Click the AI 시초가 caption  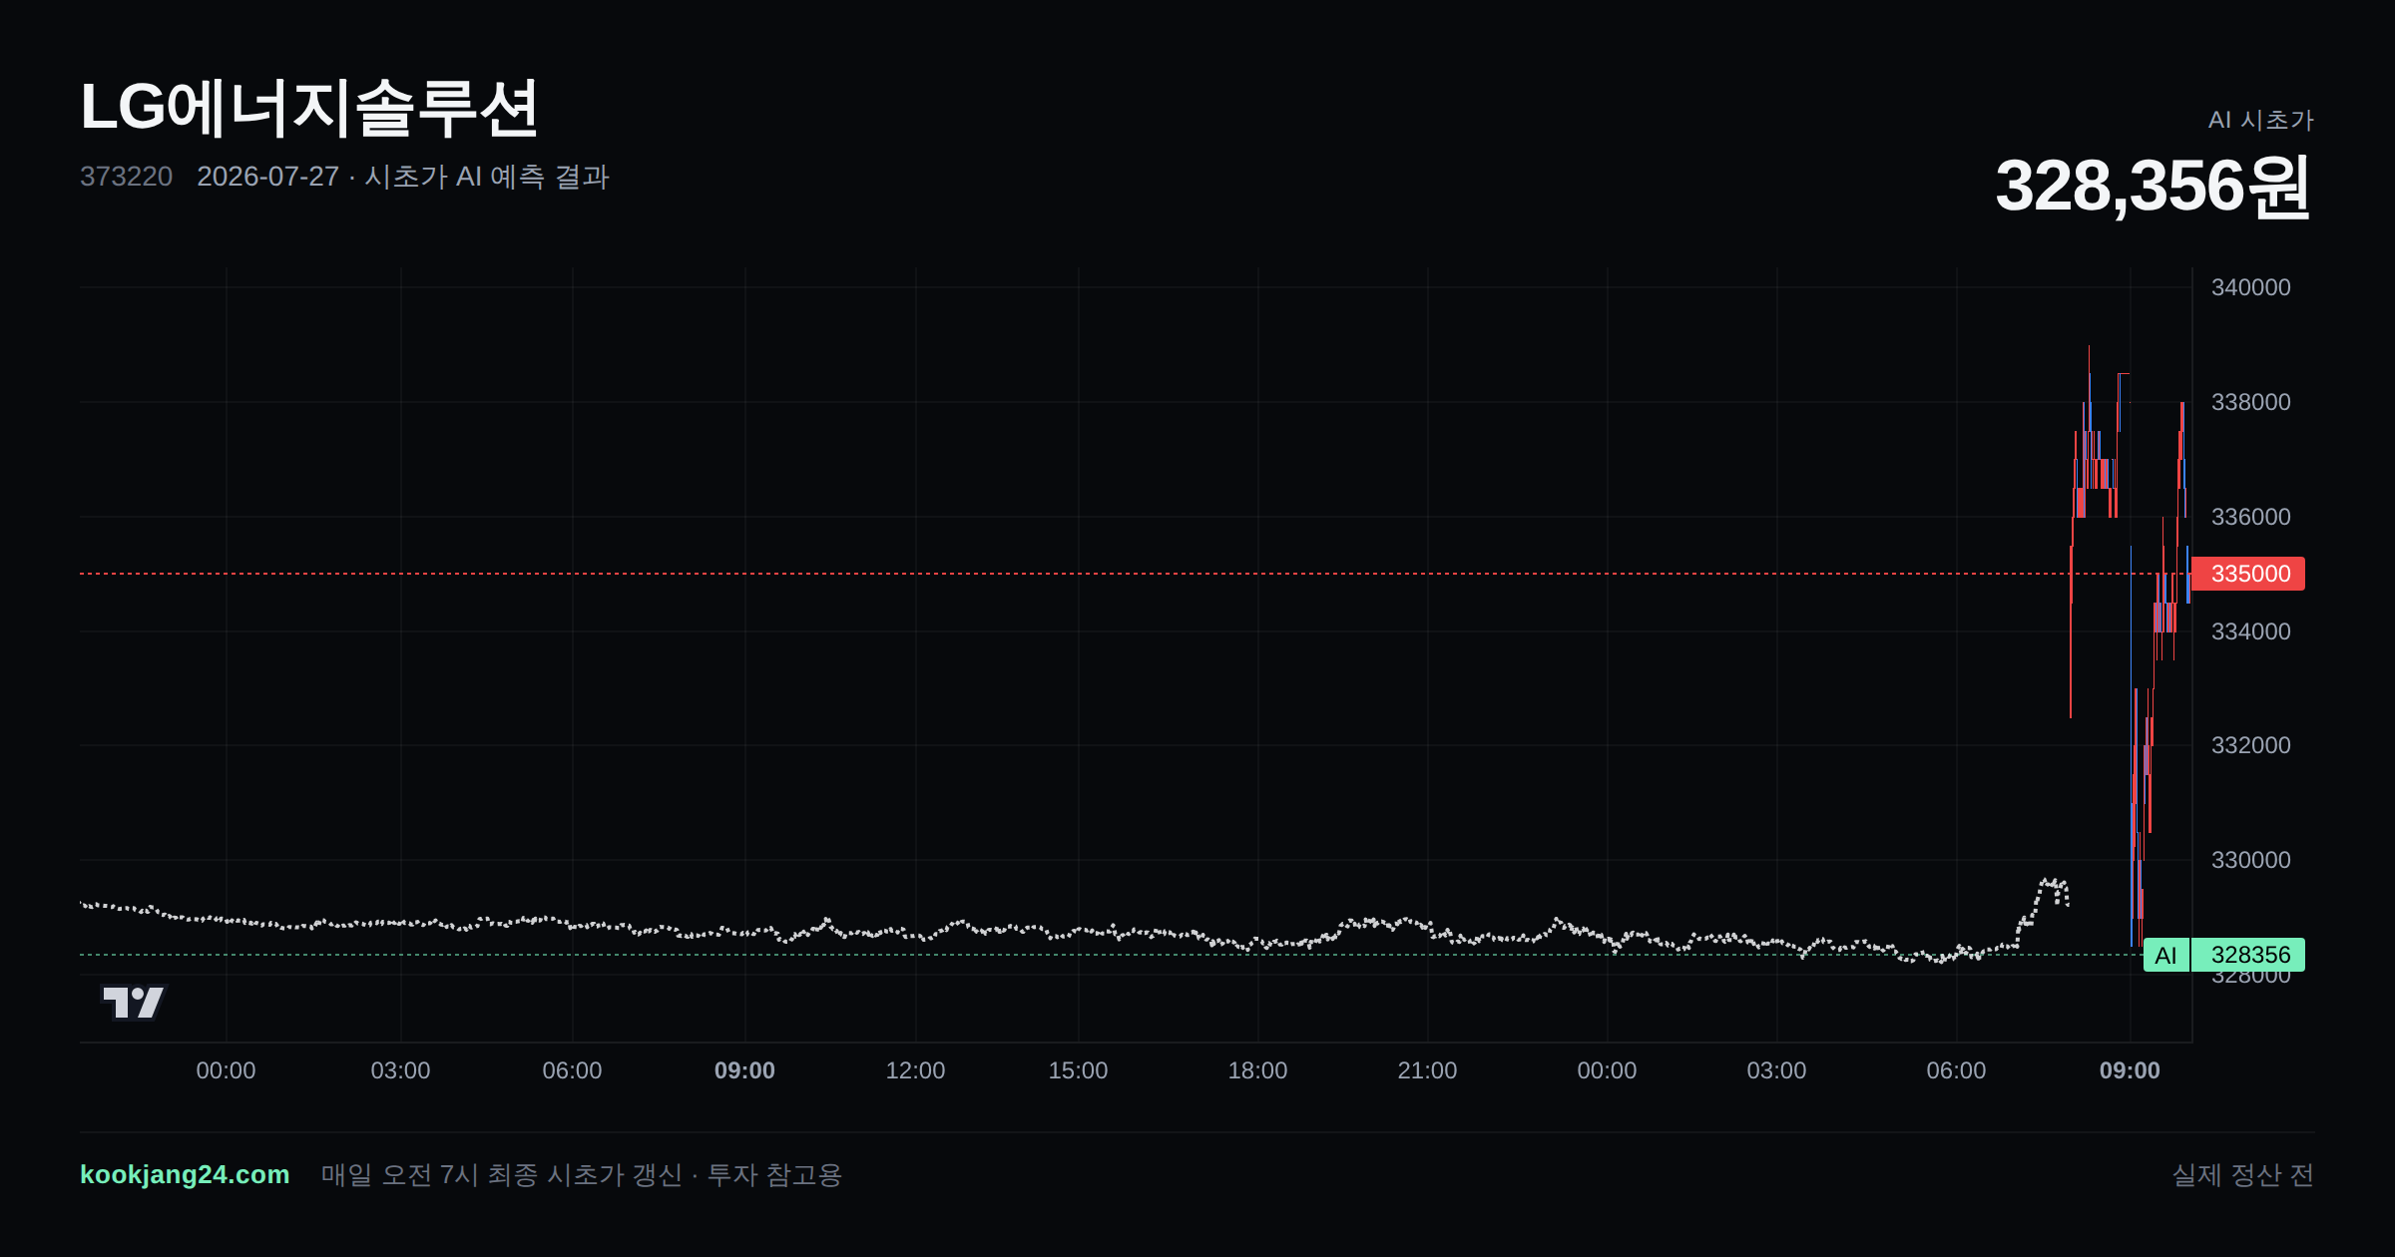(2260, 120)
